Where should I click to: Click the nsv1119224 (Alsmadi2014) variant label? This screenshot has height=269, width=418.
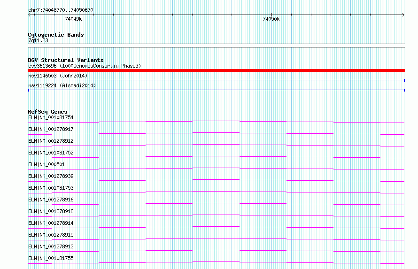coord(62,85)
